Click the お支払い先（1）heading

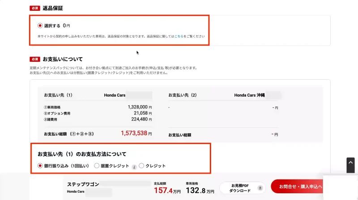tap(58, 95)
